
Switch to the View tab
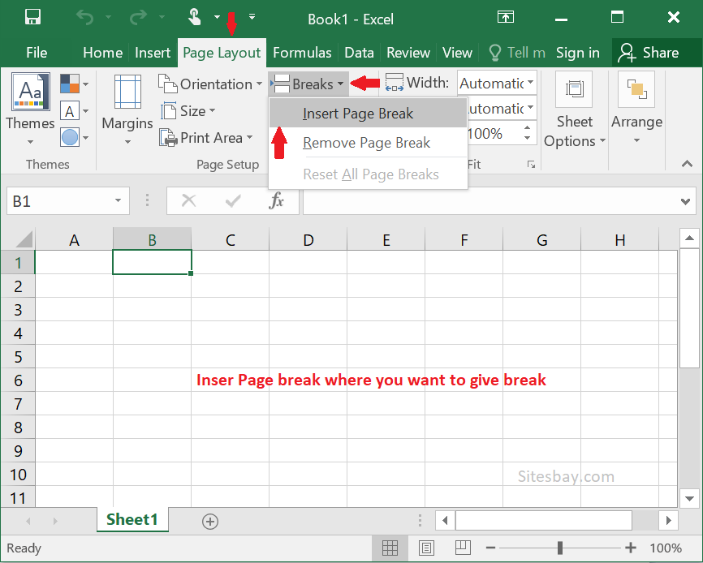pyautogui.click(x=457, y=53)
